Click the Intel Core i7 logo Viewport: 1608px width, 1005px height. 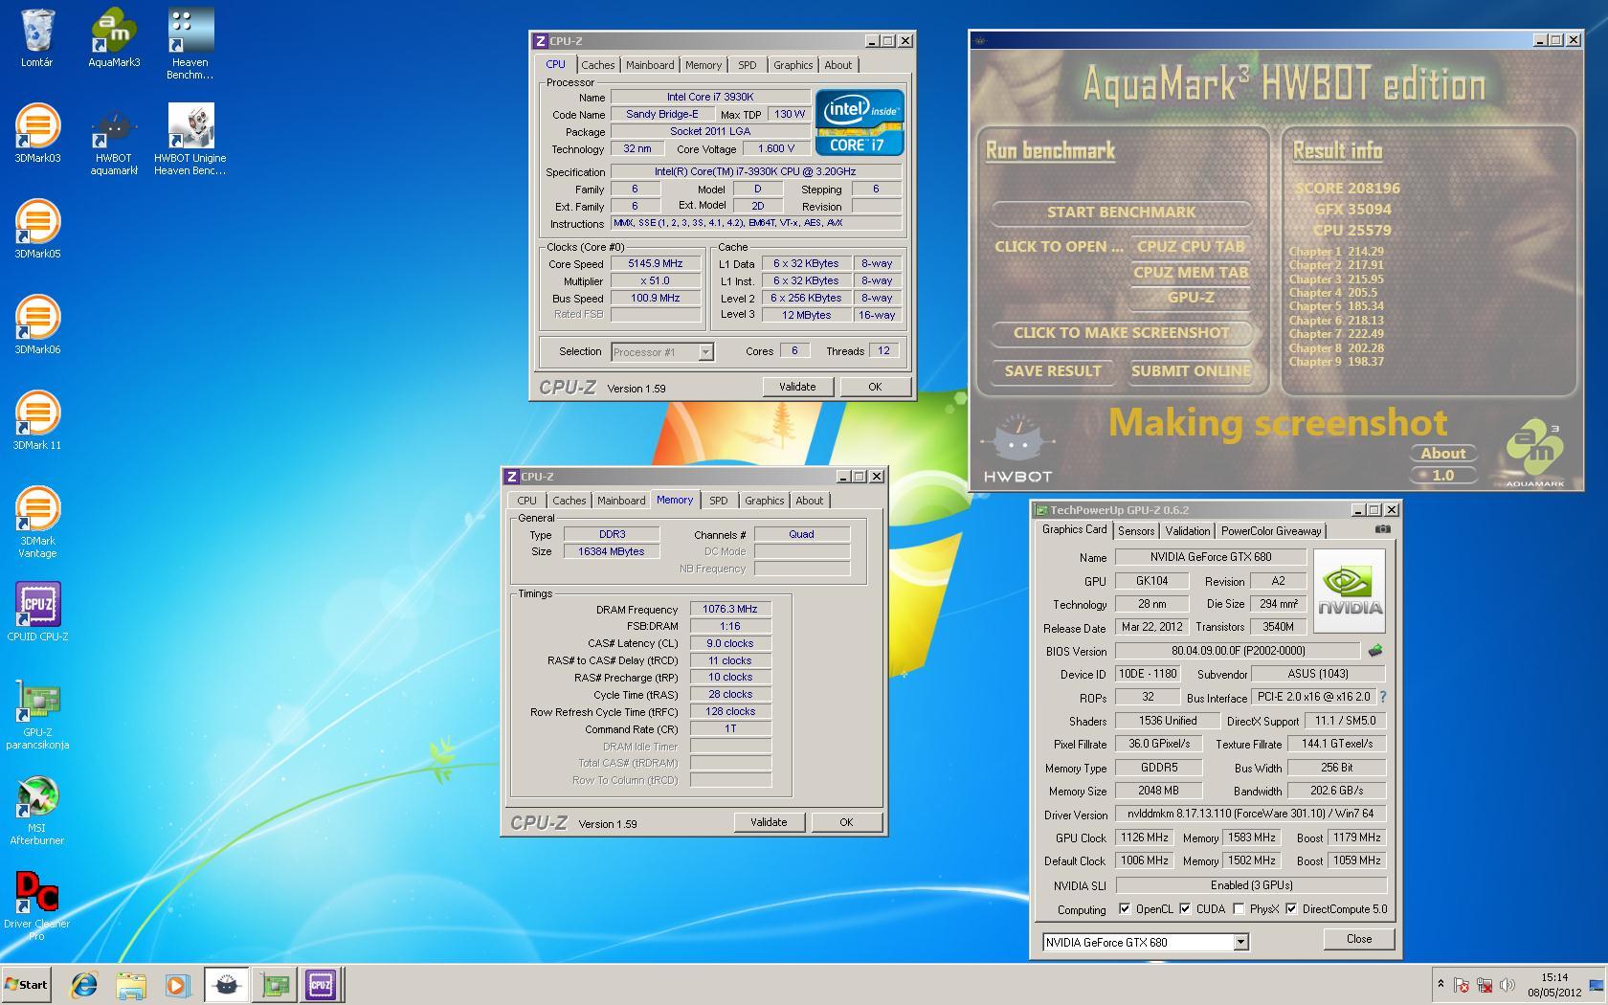pyautogui.click(x=859, y=123)
